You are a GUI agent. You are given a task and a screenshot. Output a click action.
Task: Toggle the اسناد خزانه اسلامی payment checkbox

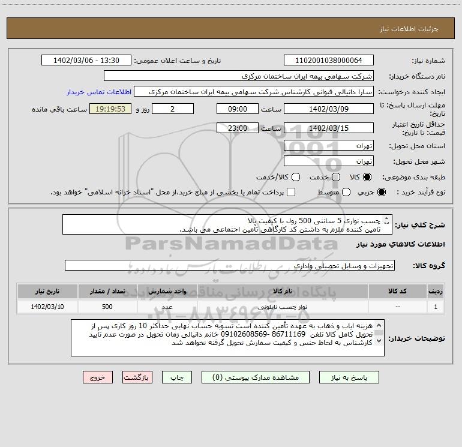point(291,192)
